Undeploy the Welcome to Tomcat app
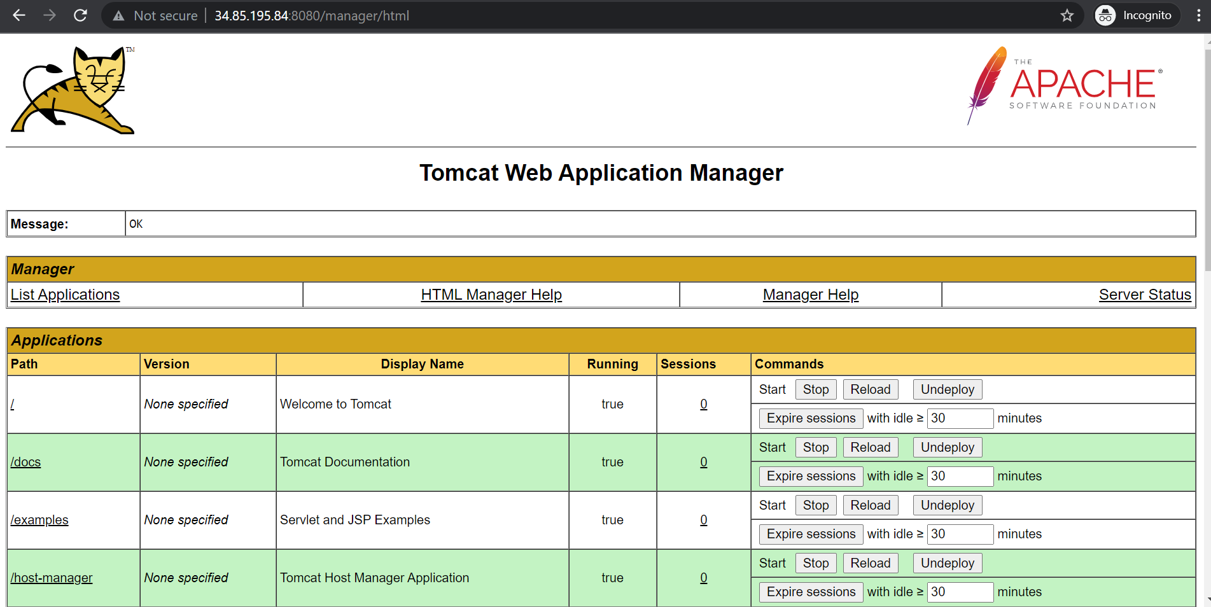The height and width of the screenshot is (607, 1211). (947, 389)
